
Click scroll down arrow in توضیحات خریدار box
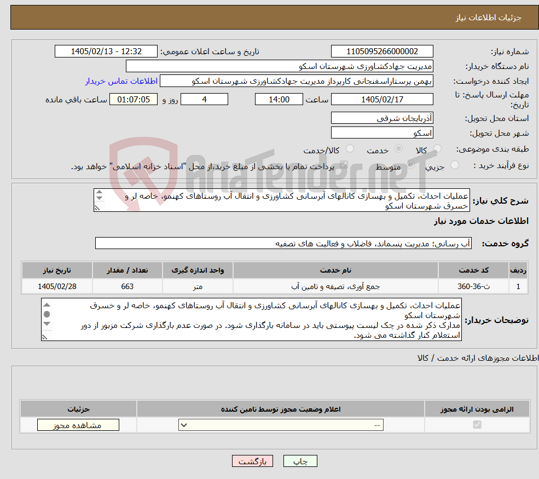point(47,324)
